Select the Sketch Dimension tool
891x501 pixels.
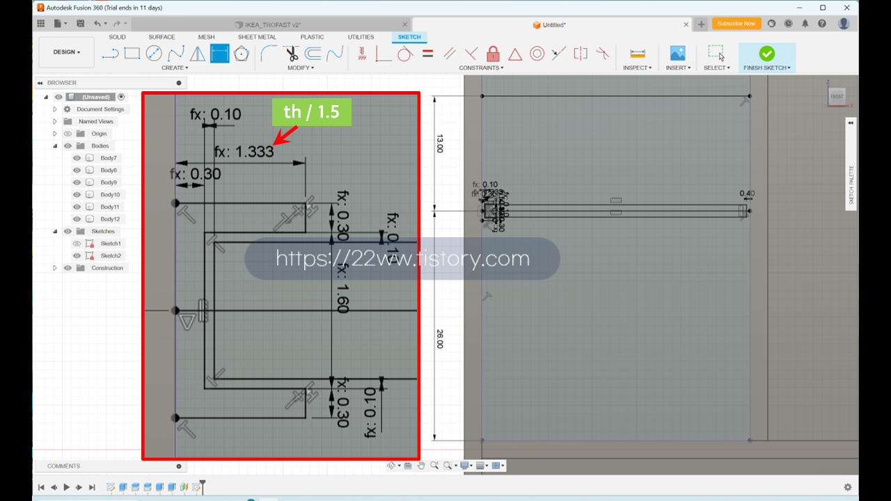pyautogui.click(x=220, y=54)
